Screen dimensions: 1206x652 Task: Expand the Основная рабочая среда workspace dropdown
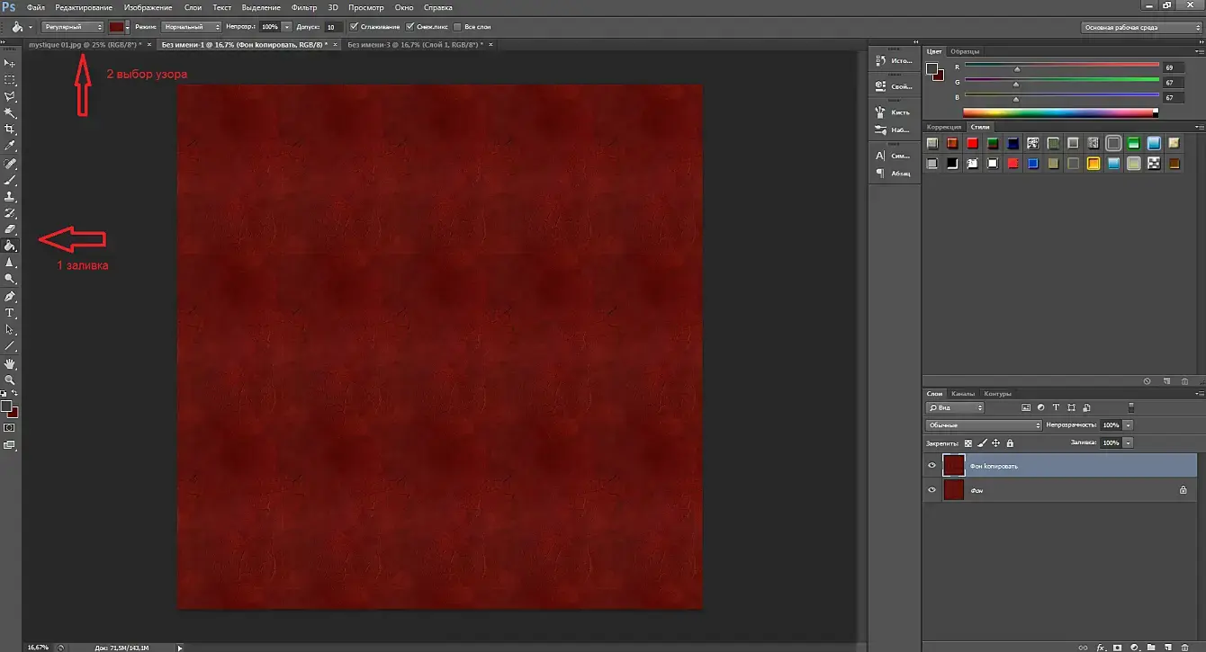[x=1142, y=27]
